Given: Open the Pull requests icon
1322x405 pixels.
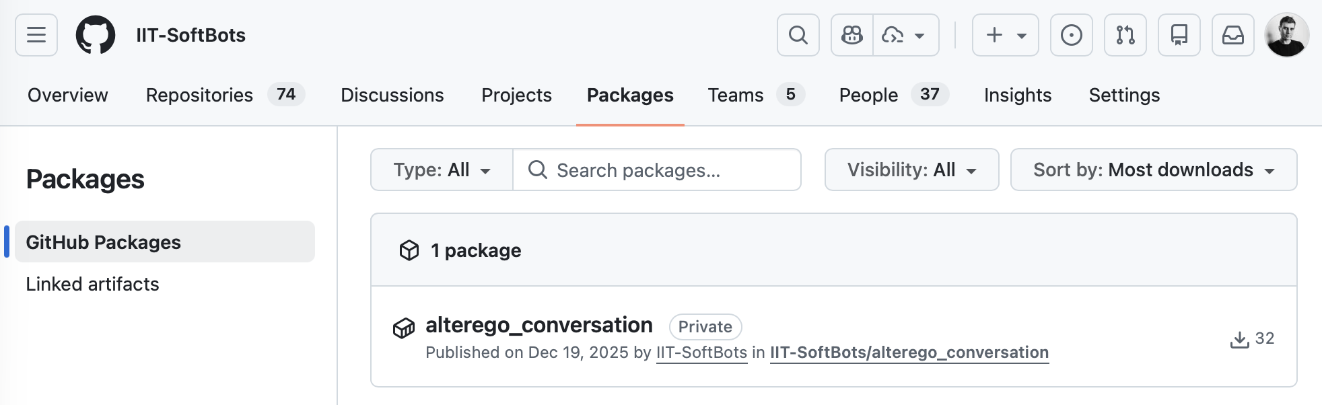Looking at the screenshot, I should pyautogui.click(x=1125, y=35).
